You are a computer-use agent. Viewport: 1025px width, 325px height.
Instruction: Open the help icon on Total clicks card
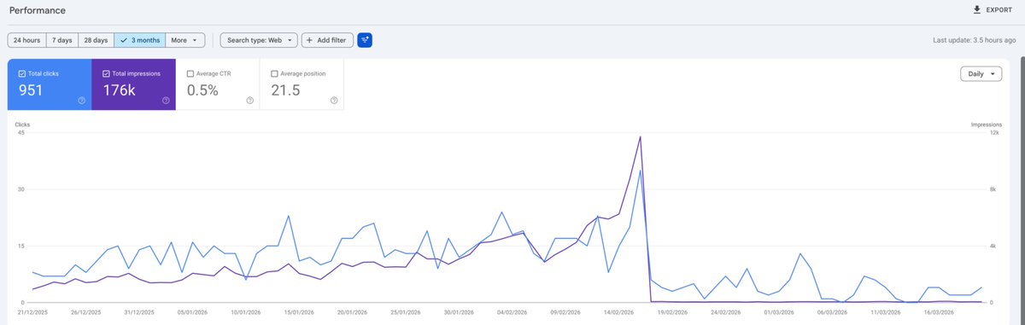(81, 101)
